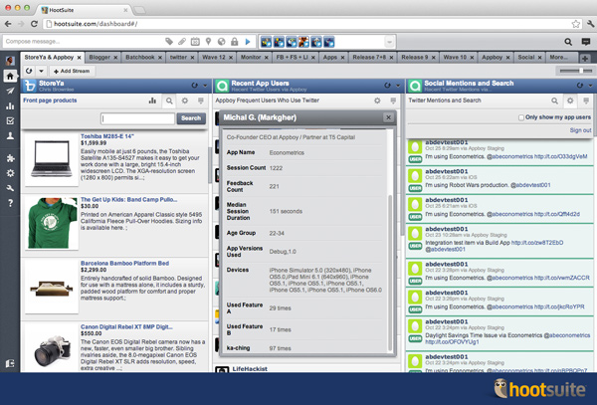This screenshot has width=597, height=405.
Task: Click the blue send arrow icon
Action: [x=248, y=42]
